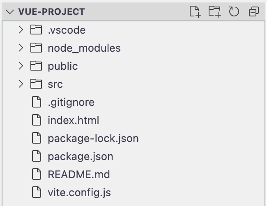The image size is (267, 206).
Task: Click the node_modules folder icon
Action: pyautogui.click(x=37, y=48)
